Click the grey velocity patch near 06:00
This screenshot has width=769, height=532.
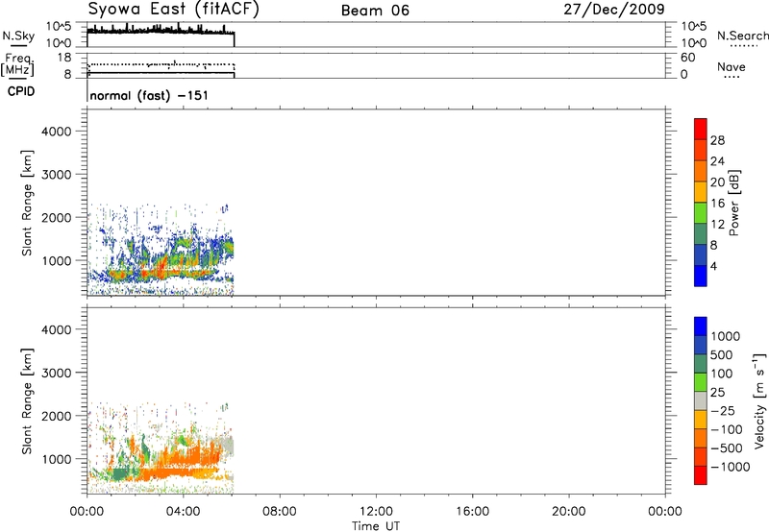226,447
